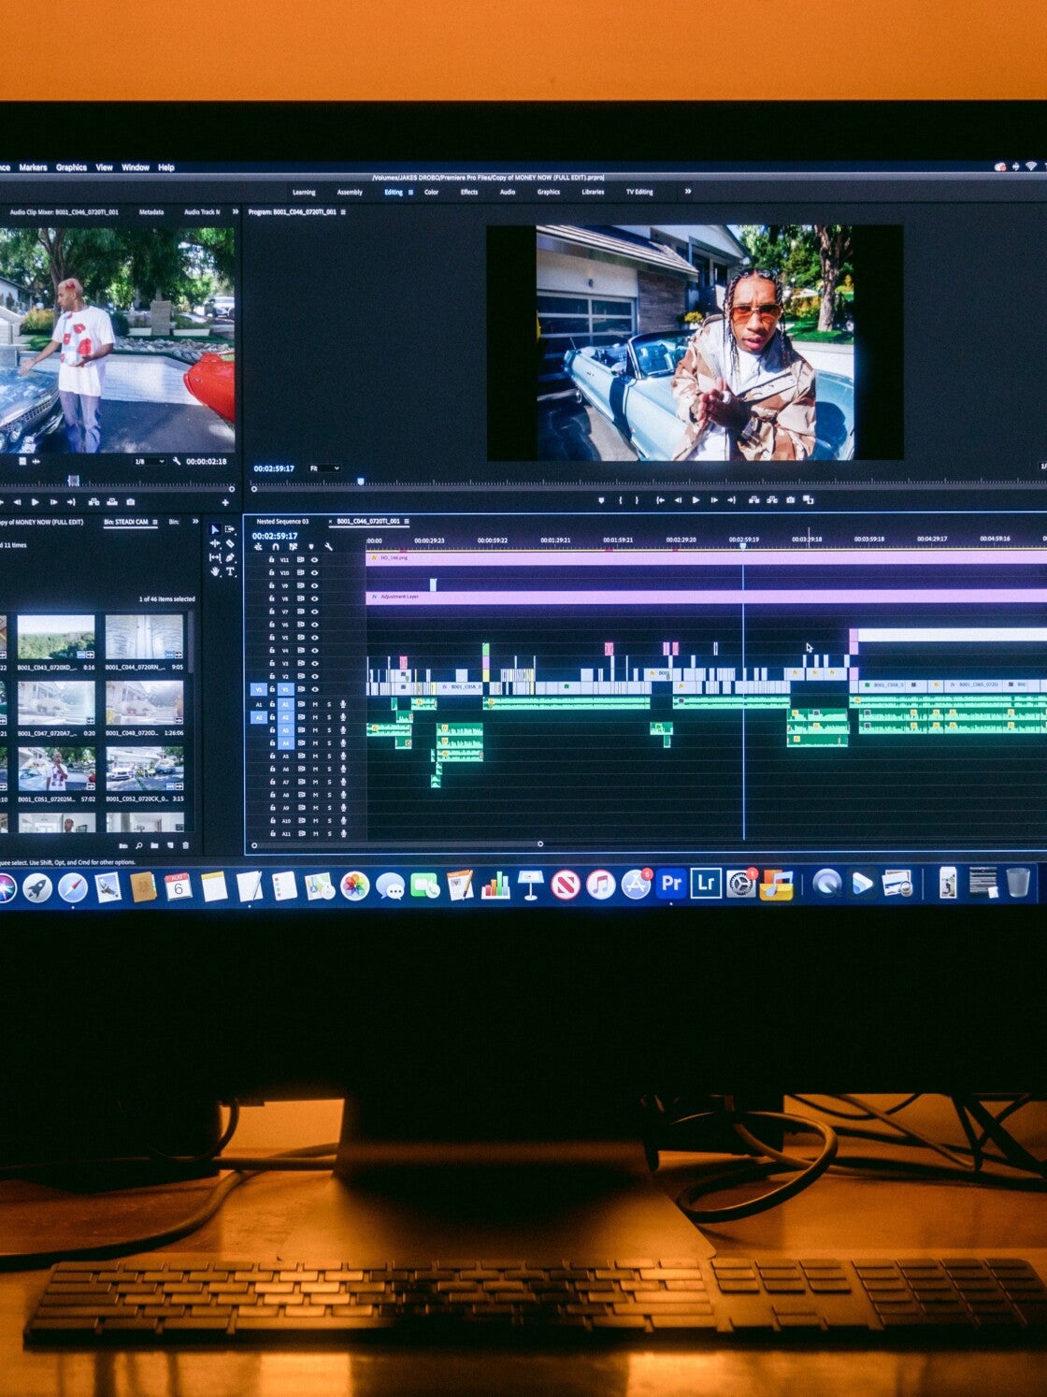This screenshot has width=1047, height=1397.
Task: Open timeline wrench display settings
Action: (328, 547)
